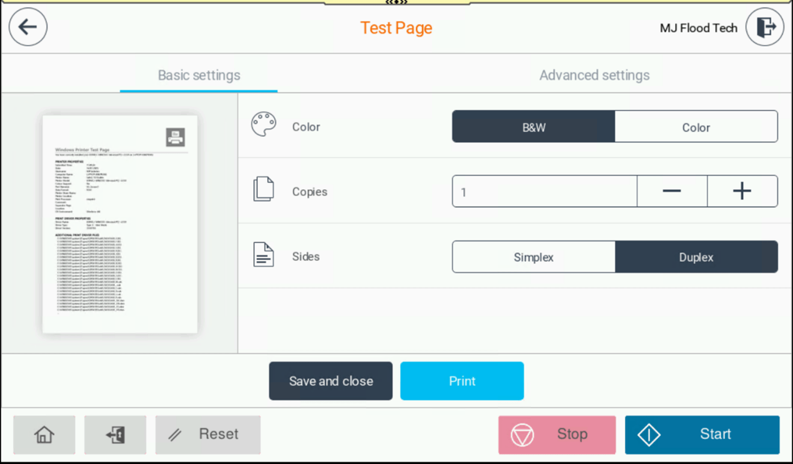Click the back arrow icon
This screenshot has width=793, height=464.
click(x=28, y=27)
